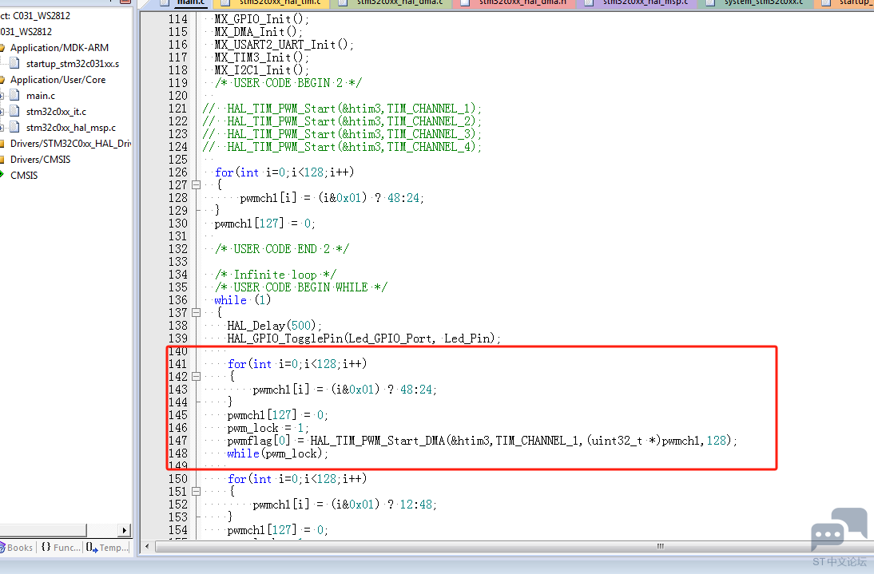Click the USER CODE END 2 comment
The height and width of the screenshot is (574, 874).
[x=282, y=249]
